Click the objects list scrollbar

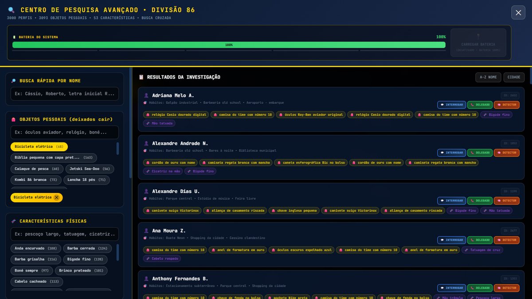pos(117,149)
